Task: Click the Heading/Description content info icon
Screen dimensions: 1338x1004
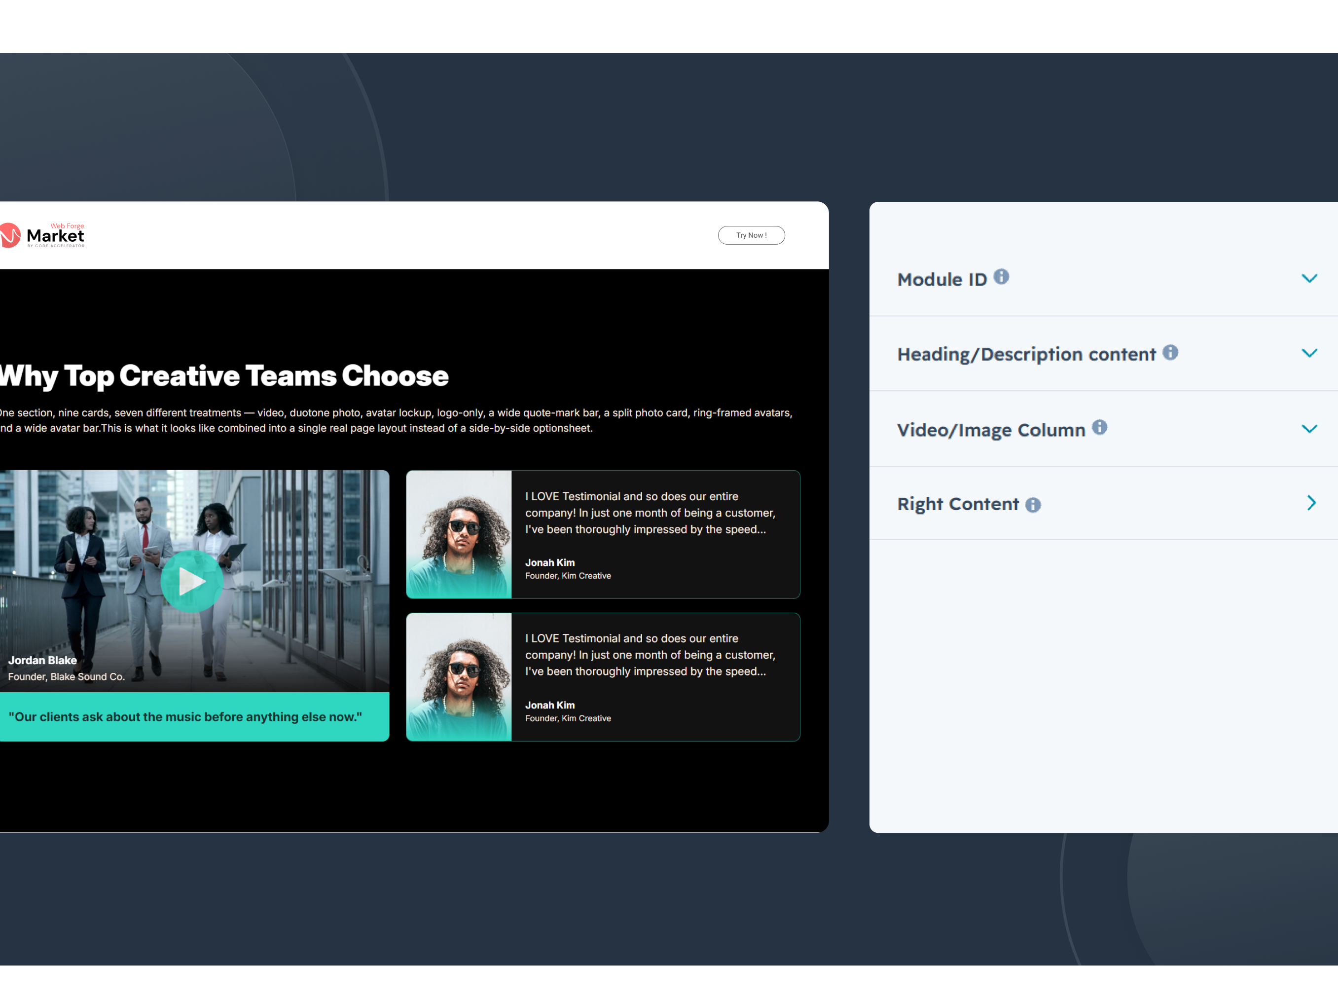Action: [1170, 352]
